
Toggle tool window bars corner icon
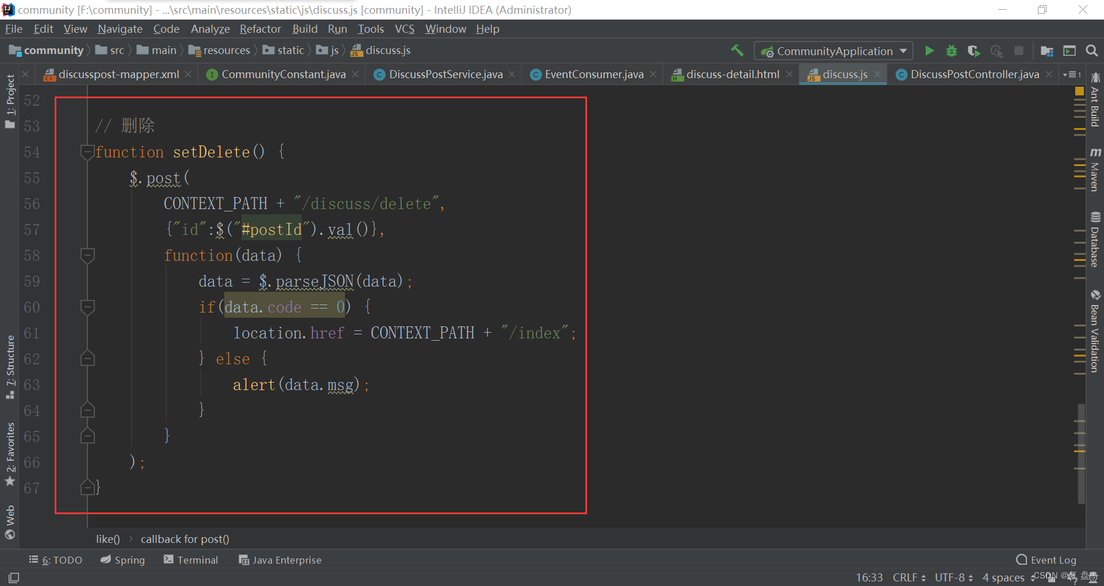[14, 577]
